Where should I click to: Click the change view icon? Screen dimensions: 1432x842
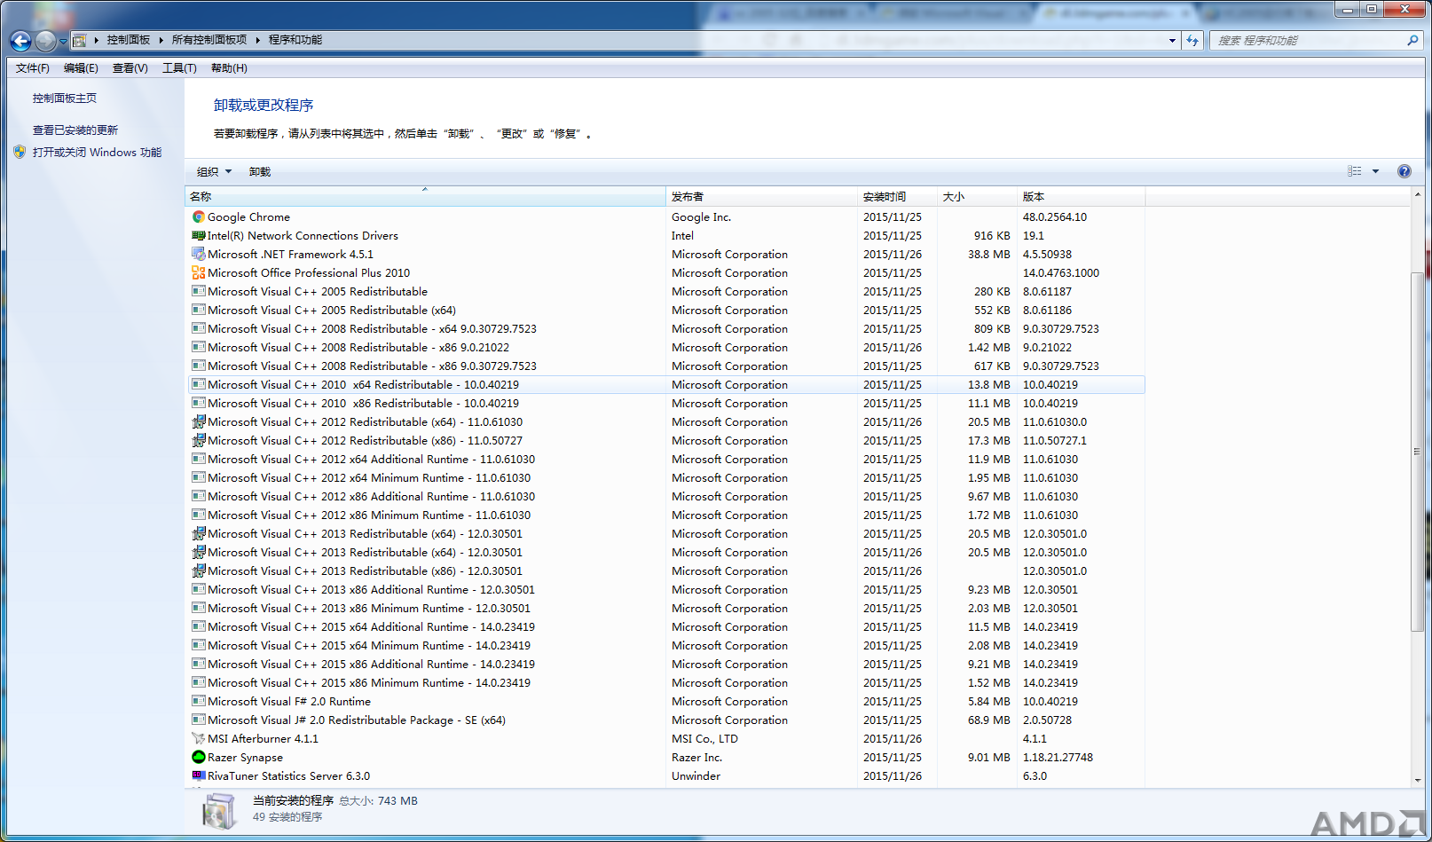[1355, 171]
